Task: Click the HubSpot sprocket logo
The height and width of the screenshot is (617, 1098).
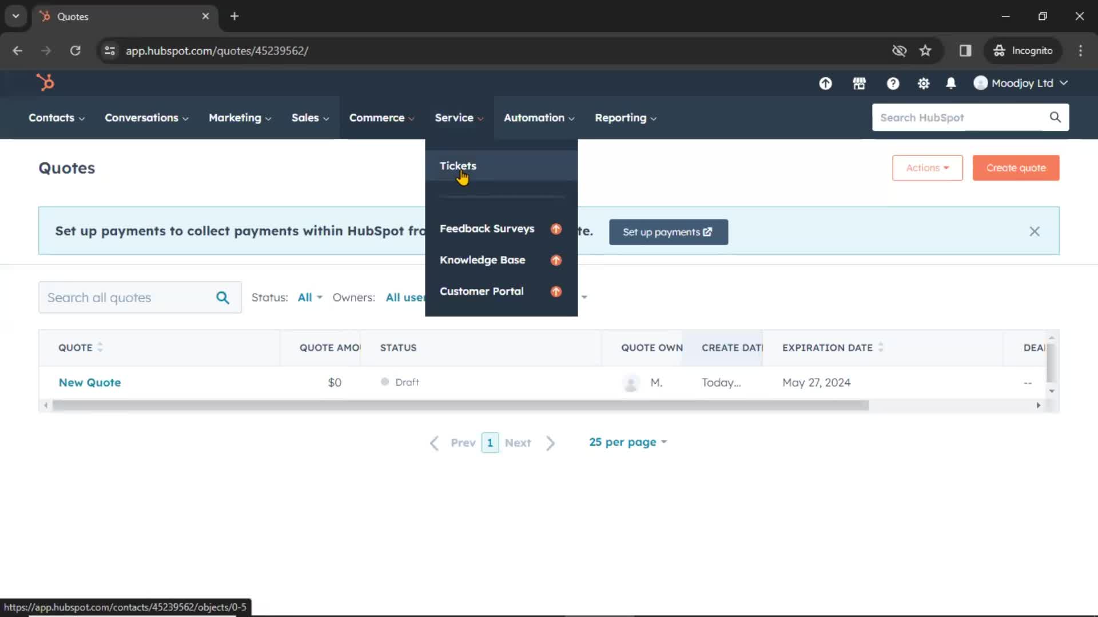Action: pyautogui.click(x=45, y=83)
